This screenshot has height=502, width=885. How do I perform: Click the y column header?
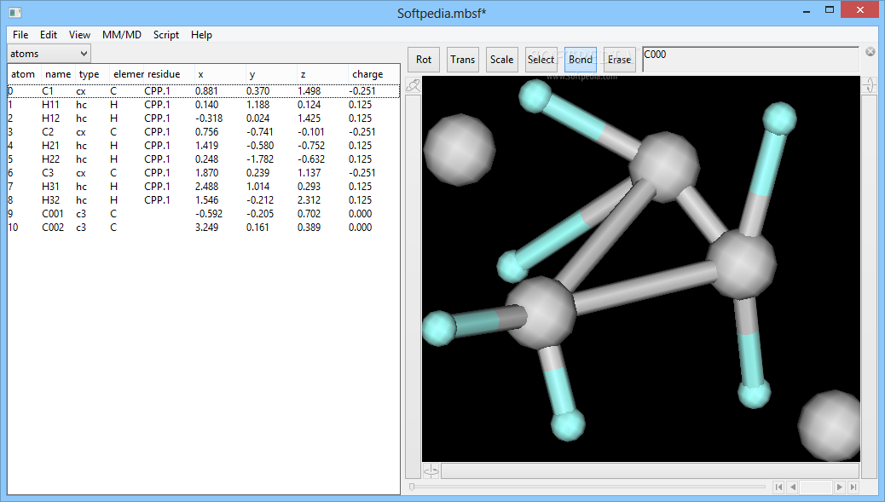pyautogui.click(x=271, y=74)
